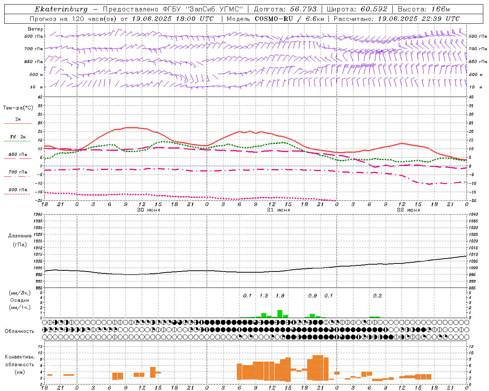This screenshot has height=391, width=489.
Task: Click the '0.9' precipitation value
Action: (x=313, y=296)
